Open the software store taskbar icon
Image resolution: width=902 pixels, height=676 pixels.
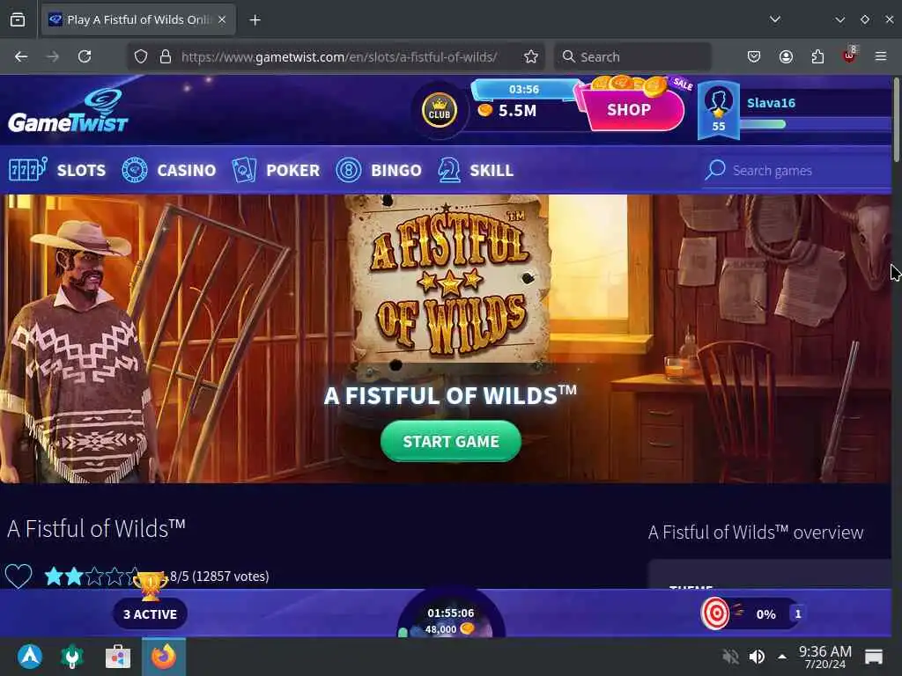click(118, 657)
